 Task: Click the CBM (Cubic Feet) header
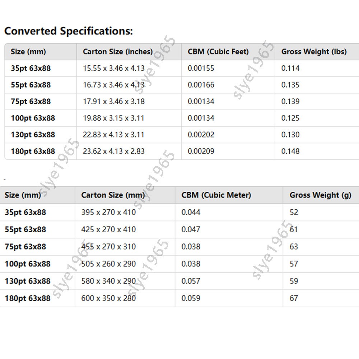point(218,51)
